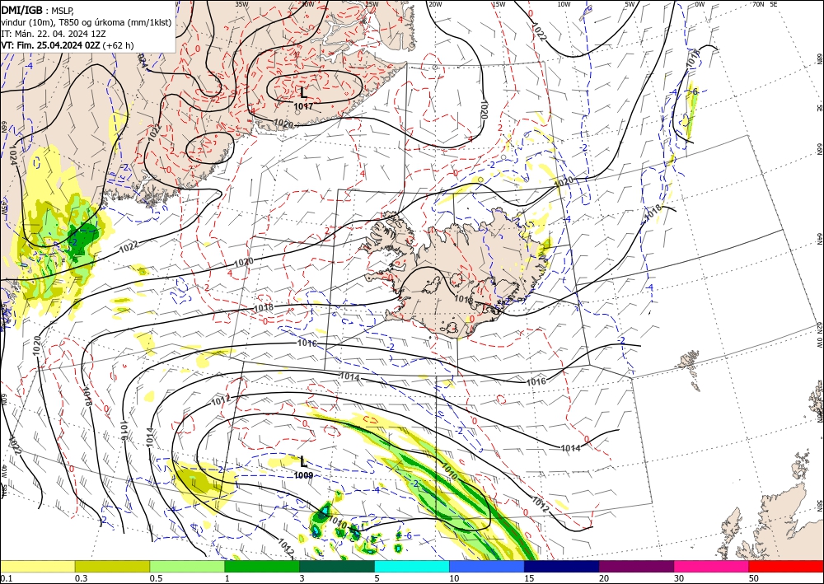Click the legend value label 15
The width and height of the screenshot is (824, 584).
[529, 578]
